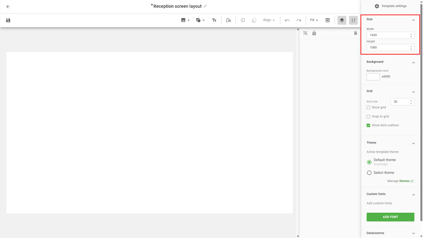
Task: Go back using the arrow icon
Action: tap(8, 7)
